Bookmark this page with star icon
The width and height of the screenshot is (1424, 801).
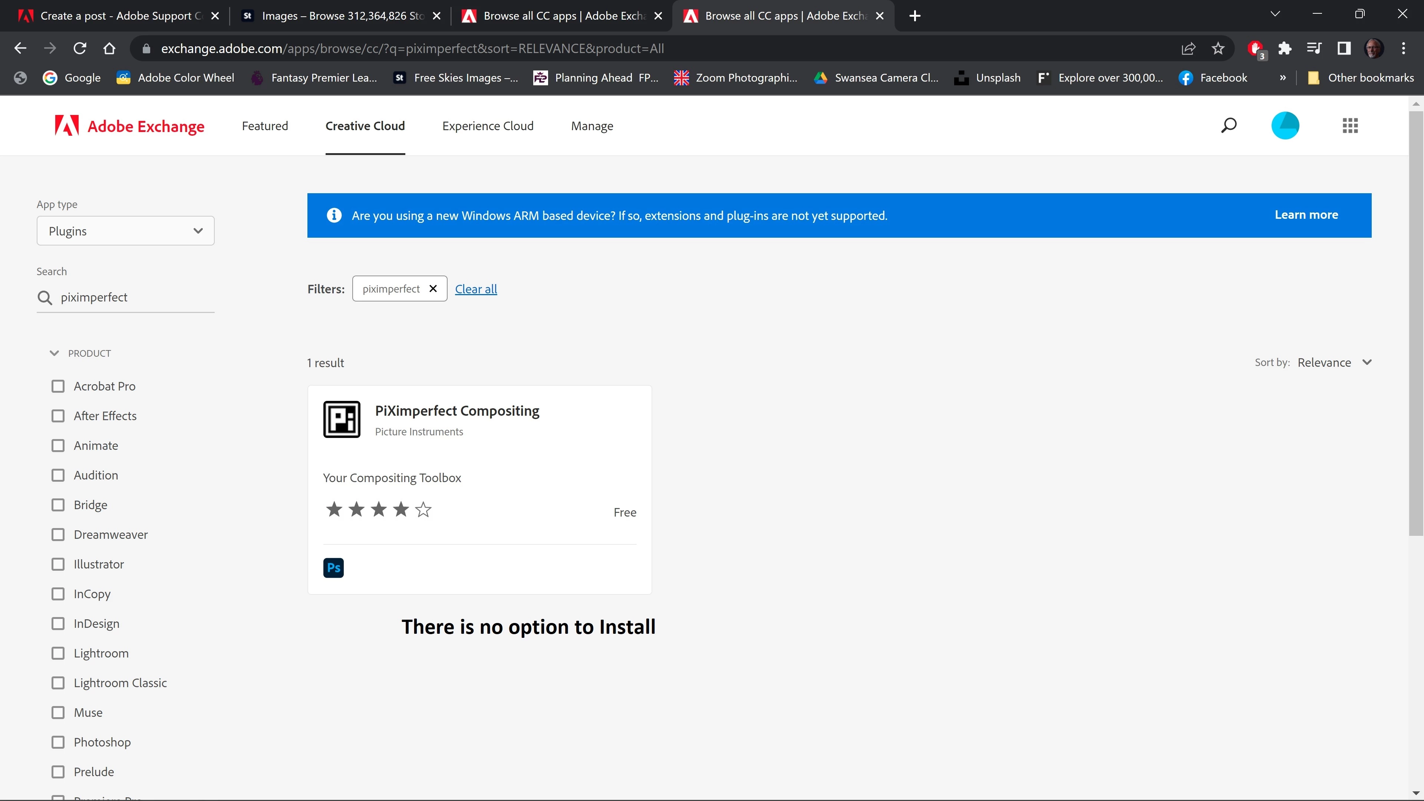click(1218, 49)
